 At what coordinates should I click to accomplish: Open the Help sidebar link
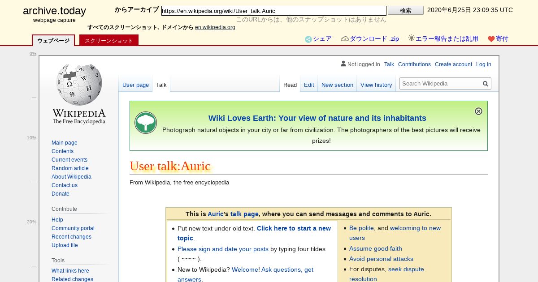57,220
